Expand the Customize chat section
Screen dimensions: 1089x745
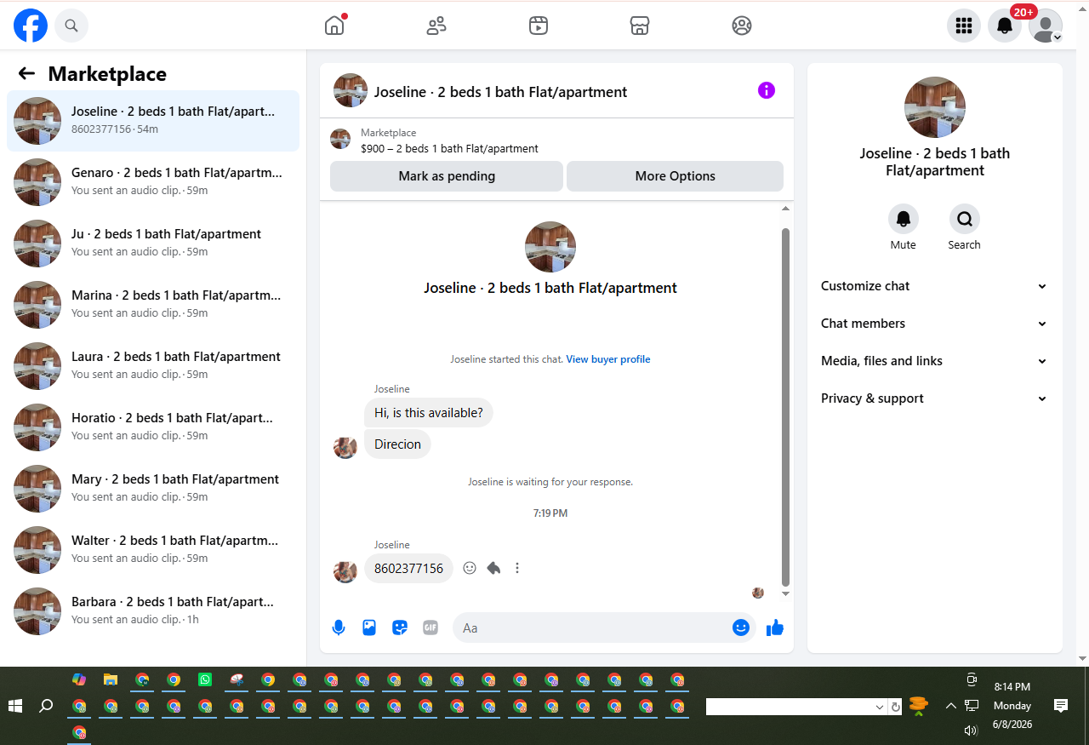point(934,286)
